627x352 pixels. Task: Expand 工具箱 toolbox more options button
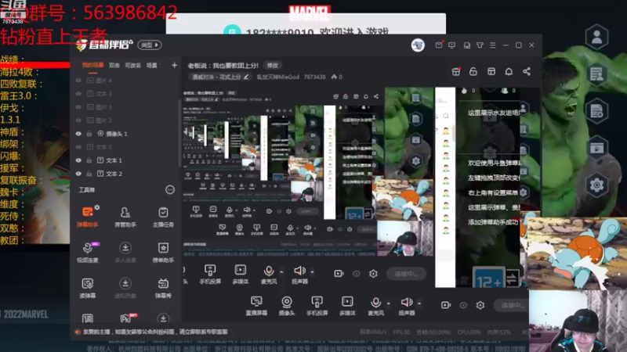tap(170, 190)
